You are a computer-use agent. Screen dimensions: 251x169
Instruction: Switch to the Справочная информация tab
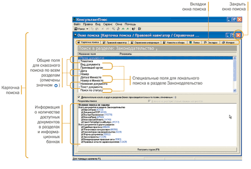point(145,42)
